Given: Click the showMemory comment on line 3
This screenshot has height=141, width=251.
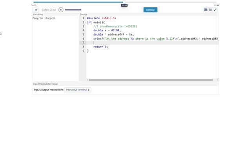Looking at the screenshot, I should (115, 26).
